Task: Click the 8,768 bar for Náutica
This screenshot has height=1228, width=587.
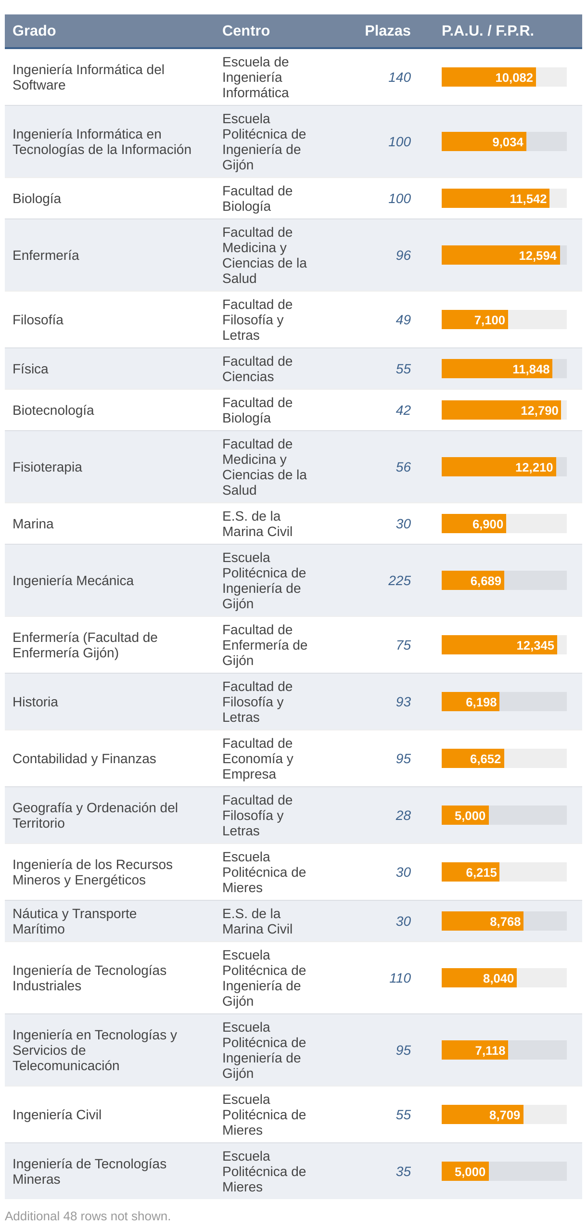Action: (482, 921)
